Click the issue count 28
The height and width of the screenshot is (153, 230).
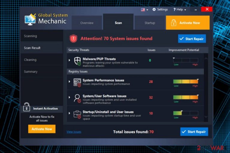151,82
